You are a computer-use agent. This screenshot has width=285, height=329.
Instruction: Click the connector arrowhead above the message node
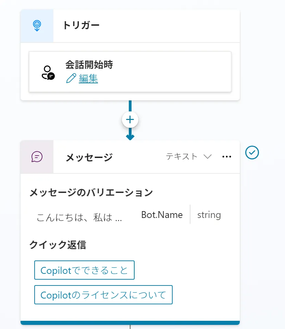(130, 137)
